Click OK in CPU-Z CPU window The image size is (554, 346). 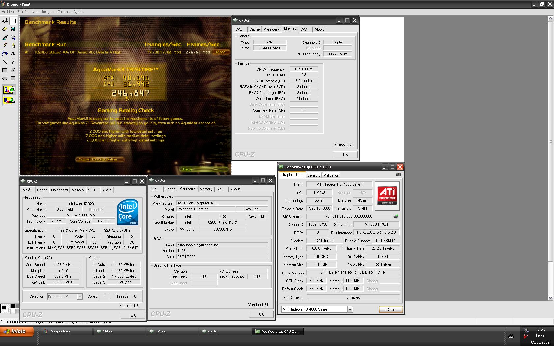click(133, 315)
